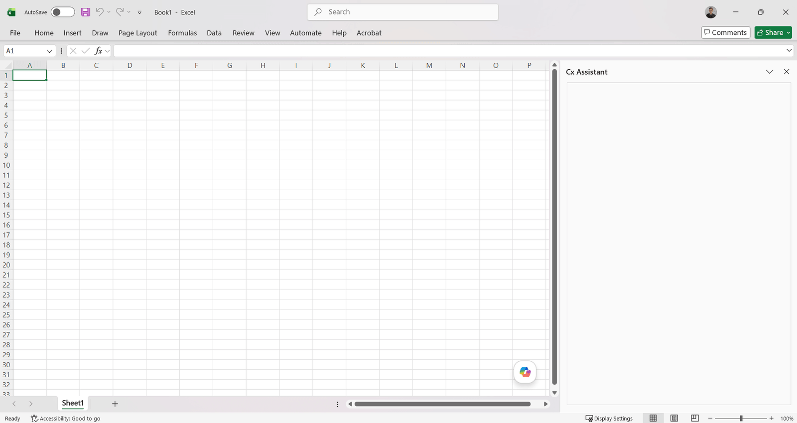Click the user profile picture

(x=711, y=12)
